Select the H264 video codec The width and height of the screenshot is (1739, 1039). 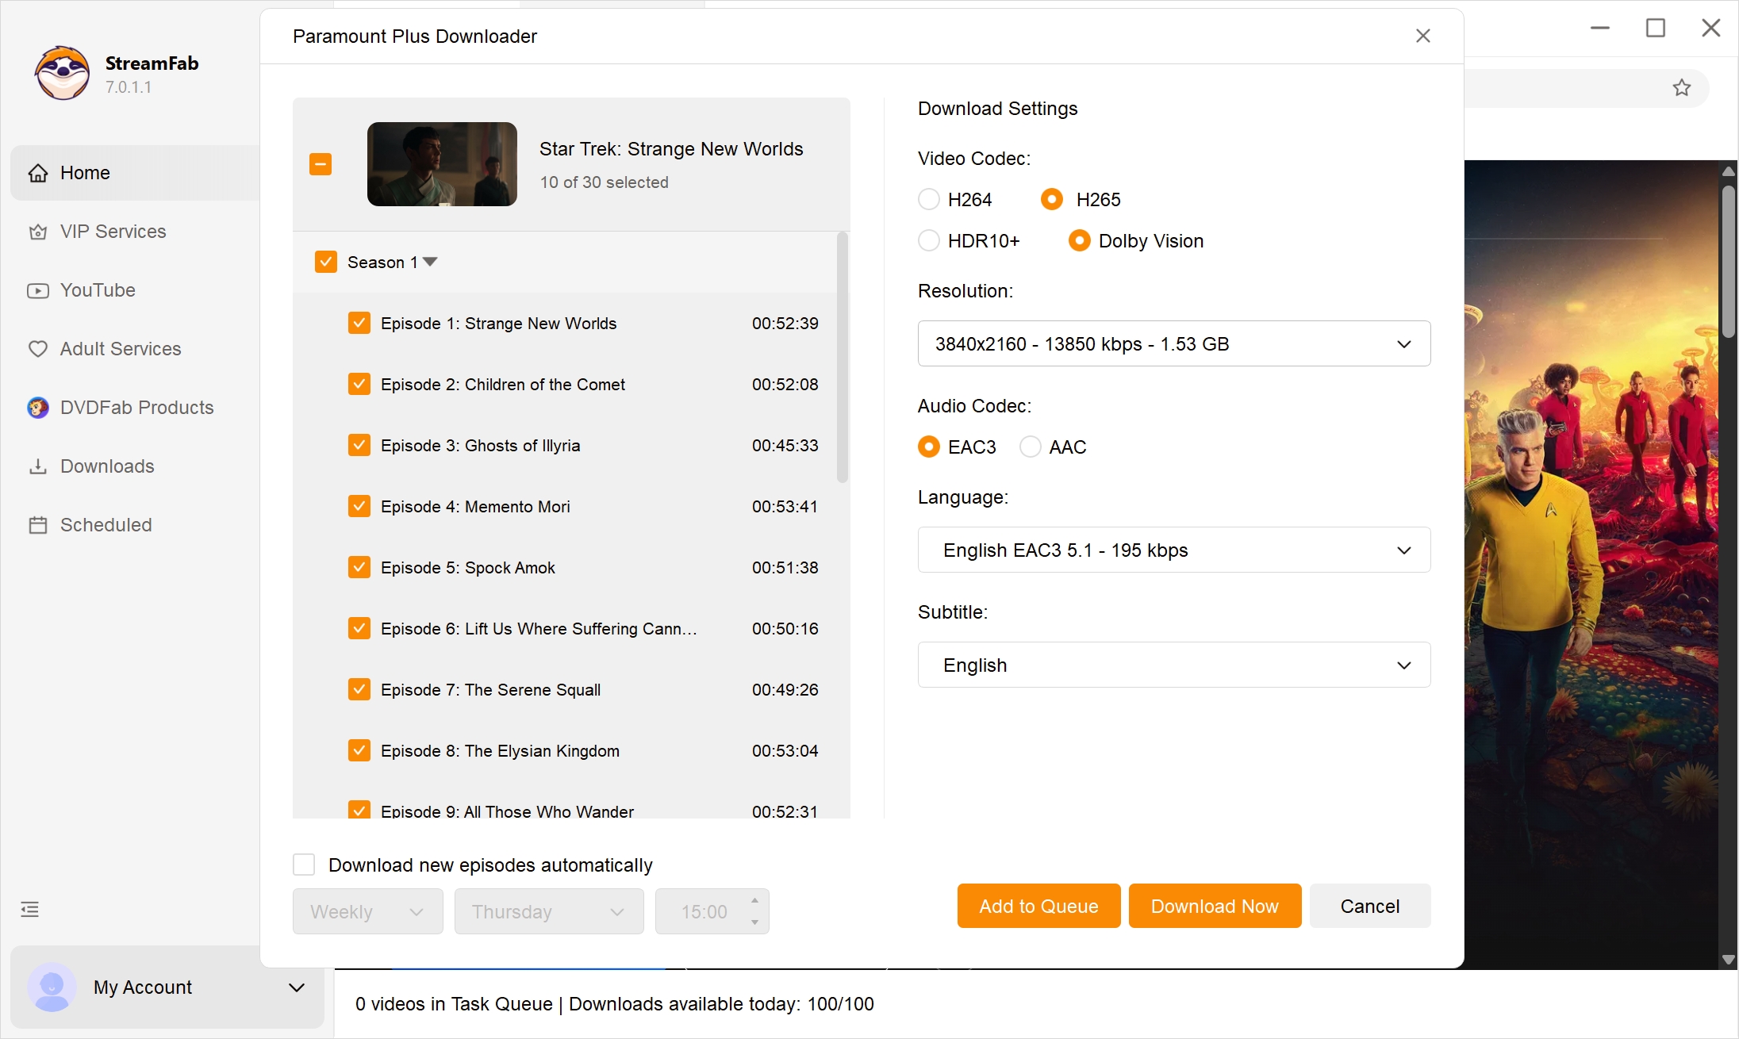(x=928, y=199)
